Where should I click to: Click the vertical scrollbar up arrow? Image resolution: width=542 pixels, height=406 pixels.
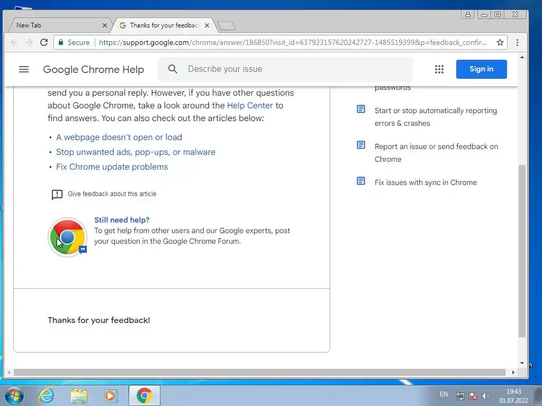pos(522,57)
